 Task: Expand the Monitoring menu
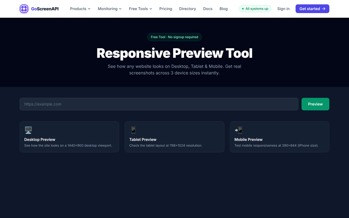(110, 9)
